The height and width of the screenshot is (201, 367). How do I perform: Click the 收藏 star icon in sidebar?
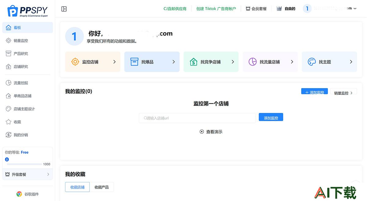point(9,122)
